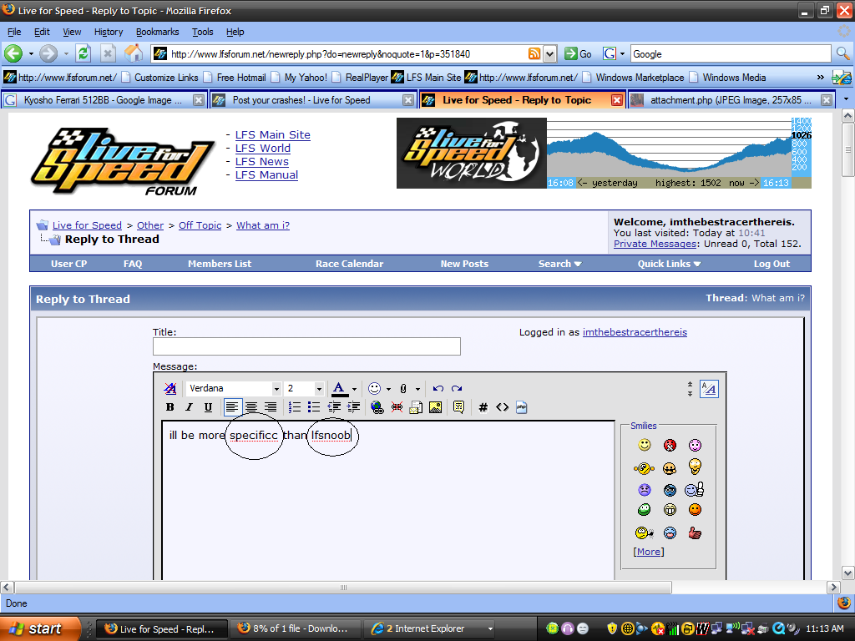Insert an ordered numbered list
The height and width of the screenshot is (641, 855).
[295, 407]
